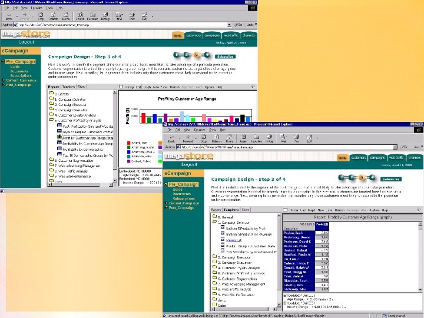424x318 pixels.
Task: Expand Customer Segmentation folder in front tree
Action: tap(215, 278)
